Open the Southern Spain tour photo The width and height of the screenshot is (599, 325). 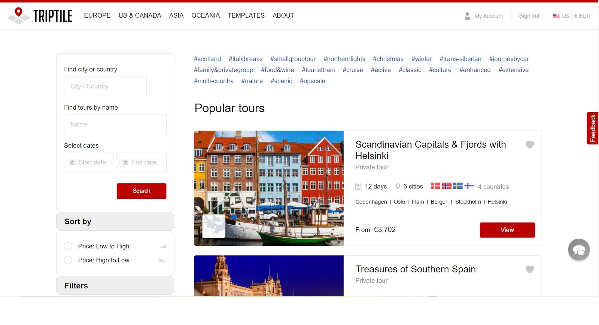tap(269, 276)
